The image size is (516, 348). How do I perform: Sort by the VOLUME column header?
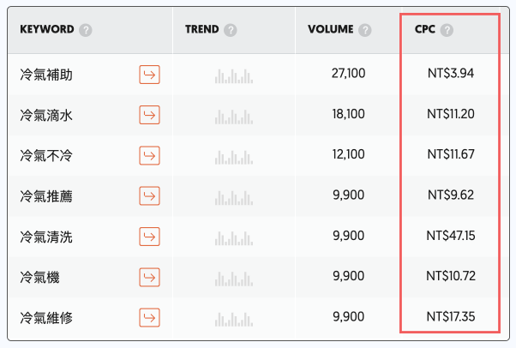coord(330,30)
